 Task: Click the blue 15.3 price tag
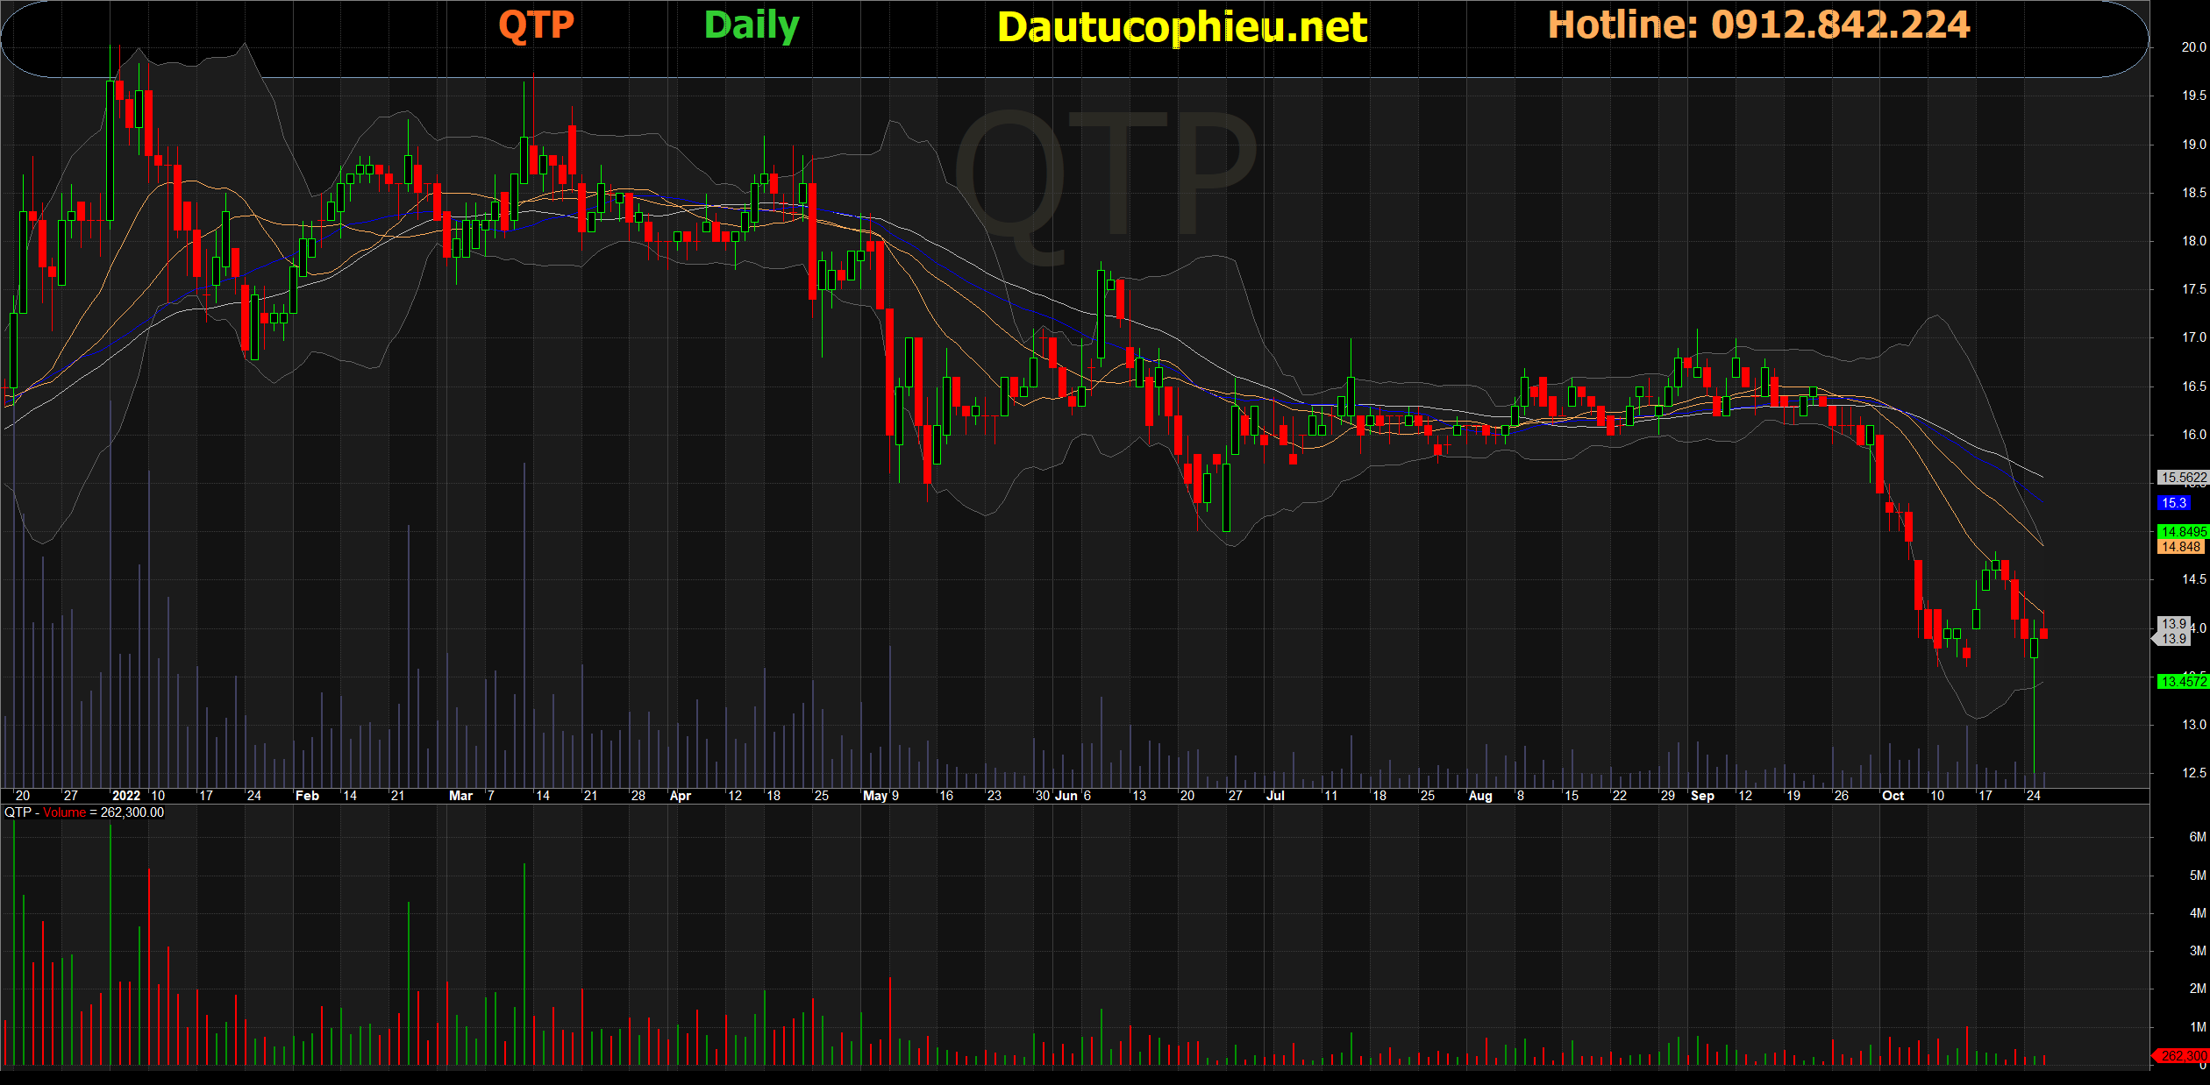(2173, 503)
